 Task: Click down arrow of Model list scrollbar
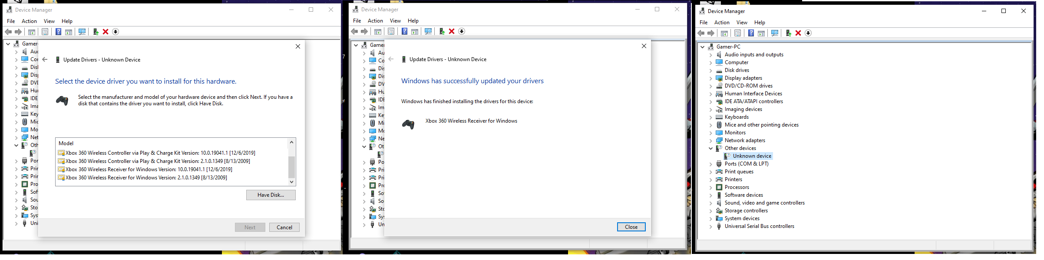[x=292, y=182]
